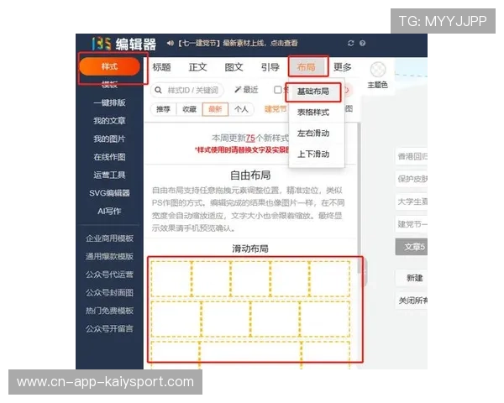Click the 关闭所有 button
This screenshot has height=403, width=504.
[x=412, y=301]
